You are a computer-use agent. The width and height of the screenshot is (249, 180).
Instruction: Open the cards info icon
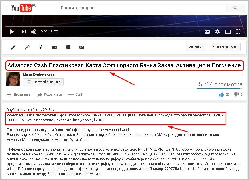tap(68, 47)
